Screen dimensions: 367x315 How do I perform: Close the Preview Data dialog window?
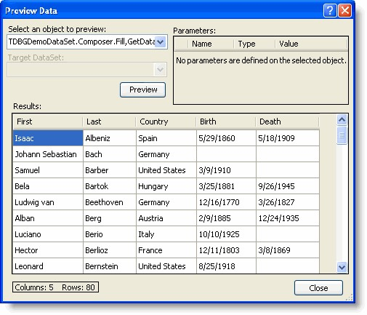click(344, 11)
